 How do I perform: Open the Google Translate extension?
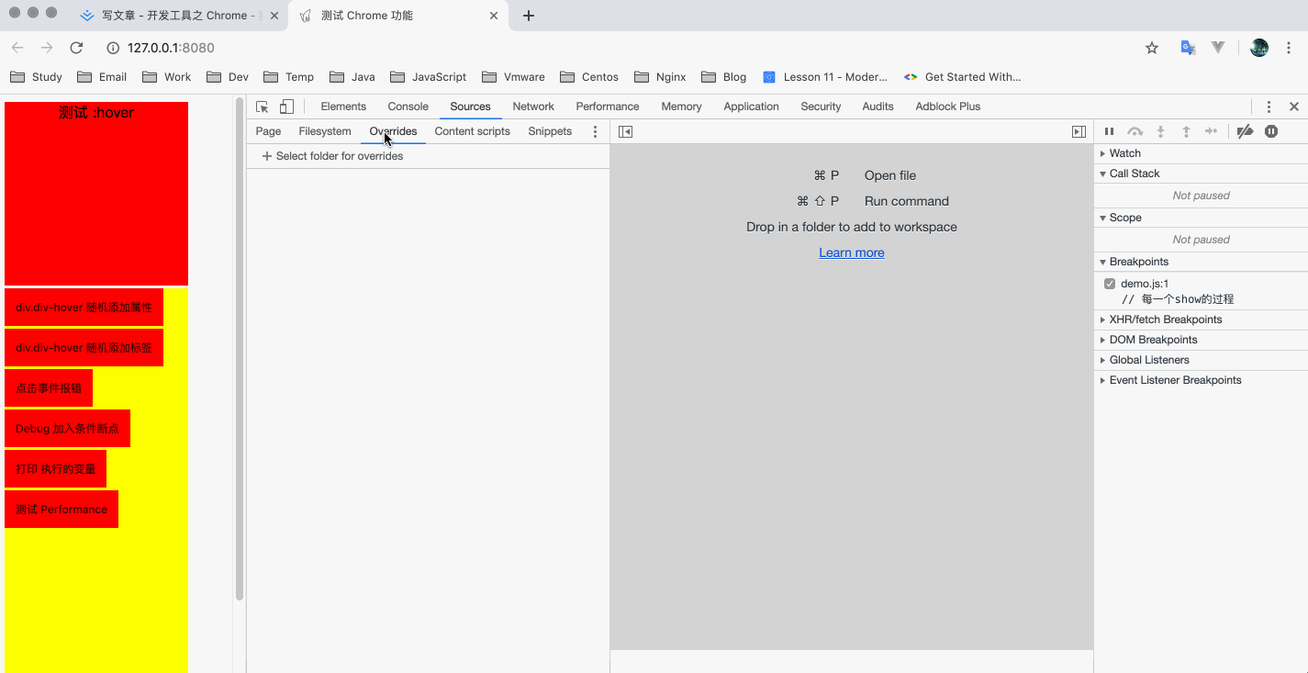[1188, 48]
